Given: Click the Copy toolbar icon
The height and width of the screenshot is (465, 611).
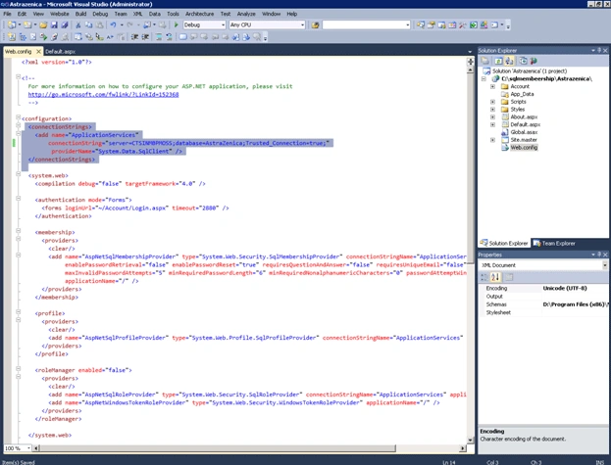Looking at the screenshot, I should coord(89,24).
